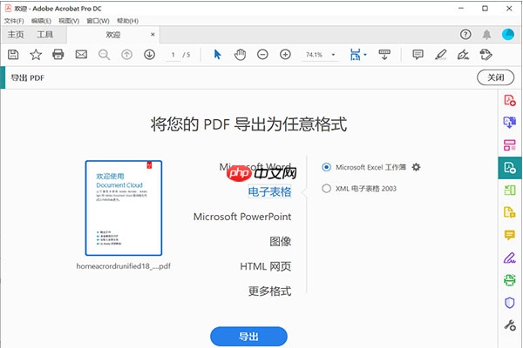
Task: Open the 窗口(W) menu
Action: 98,21
